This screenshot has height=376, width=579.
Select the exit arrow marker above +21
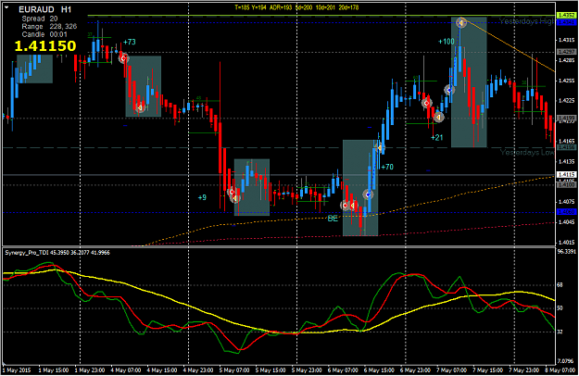tap(439, 118)
